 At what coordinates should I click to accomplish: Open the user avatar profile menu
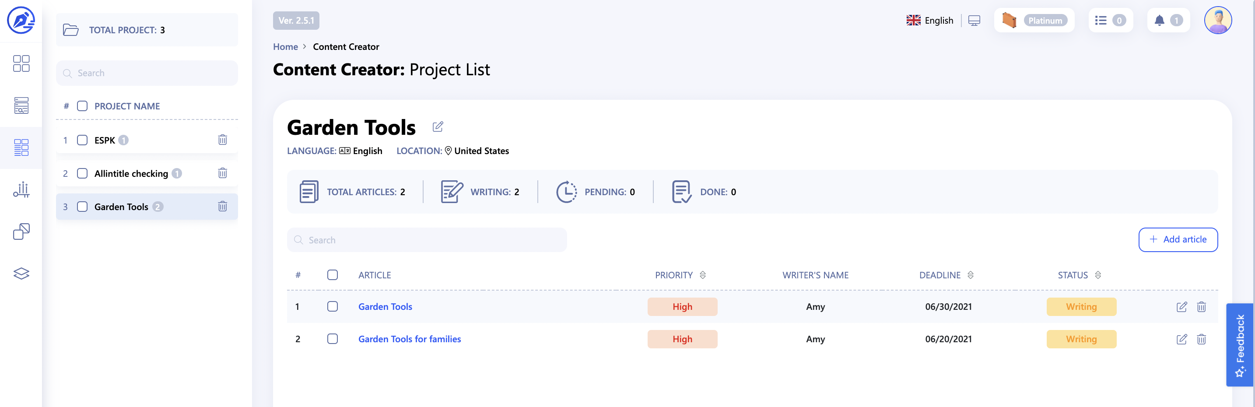click(x=1217, y=21)
